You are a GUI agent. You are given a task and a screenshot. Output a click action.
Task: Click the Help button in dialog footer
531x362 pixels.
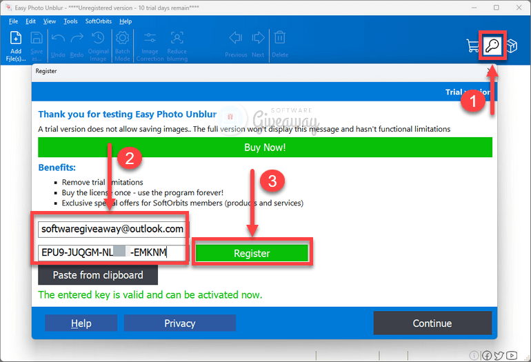[81, 323]
